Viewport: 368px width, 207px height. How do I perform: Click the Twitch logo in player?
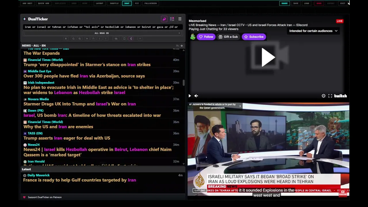[x=340, y=96]
